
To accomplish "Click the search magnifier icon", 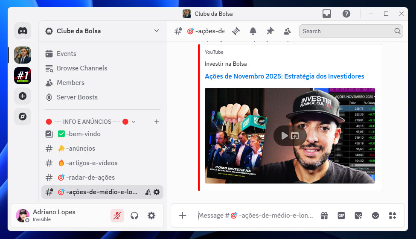I will point(397,31).
